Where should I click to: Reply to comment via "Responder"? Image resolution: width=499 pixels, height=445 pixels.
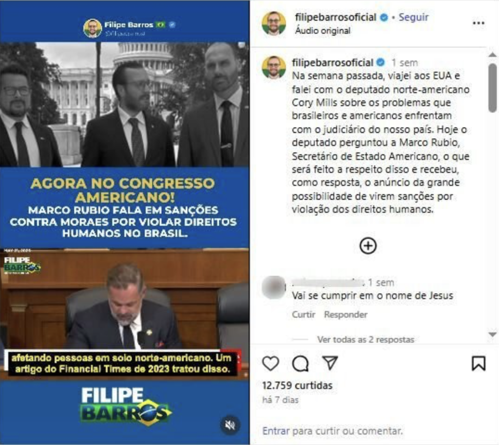click(x=345, y=315)
